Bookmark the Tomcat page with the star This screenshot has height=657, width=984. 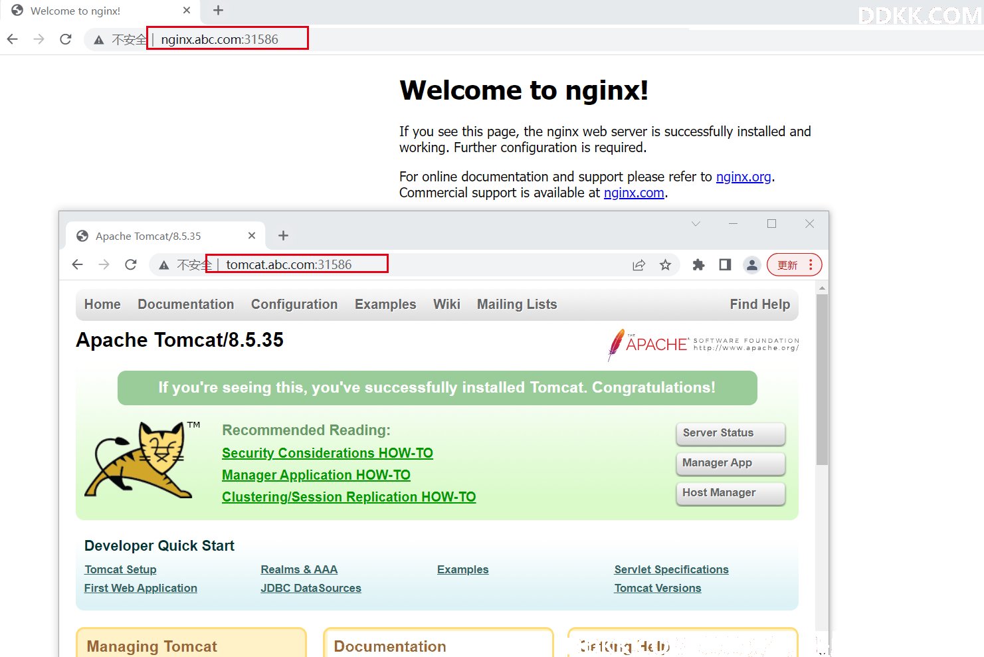click(x=665, y=265)
